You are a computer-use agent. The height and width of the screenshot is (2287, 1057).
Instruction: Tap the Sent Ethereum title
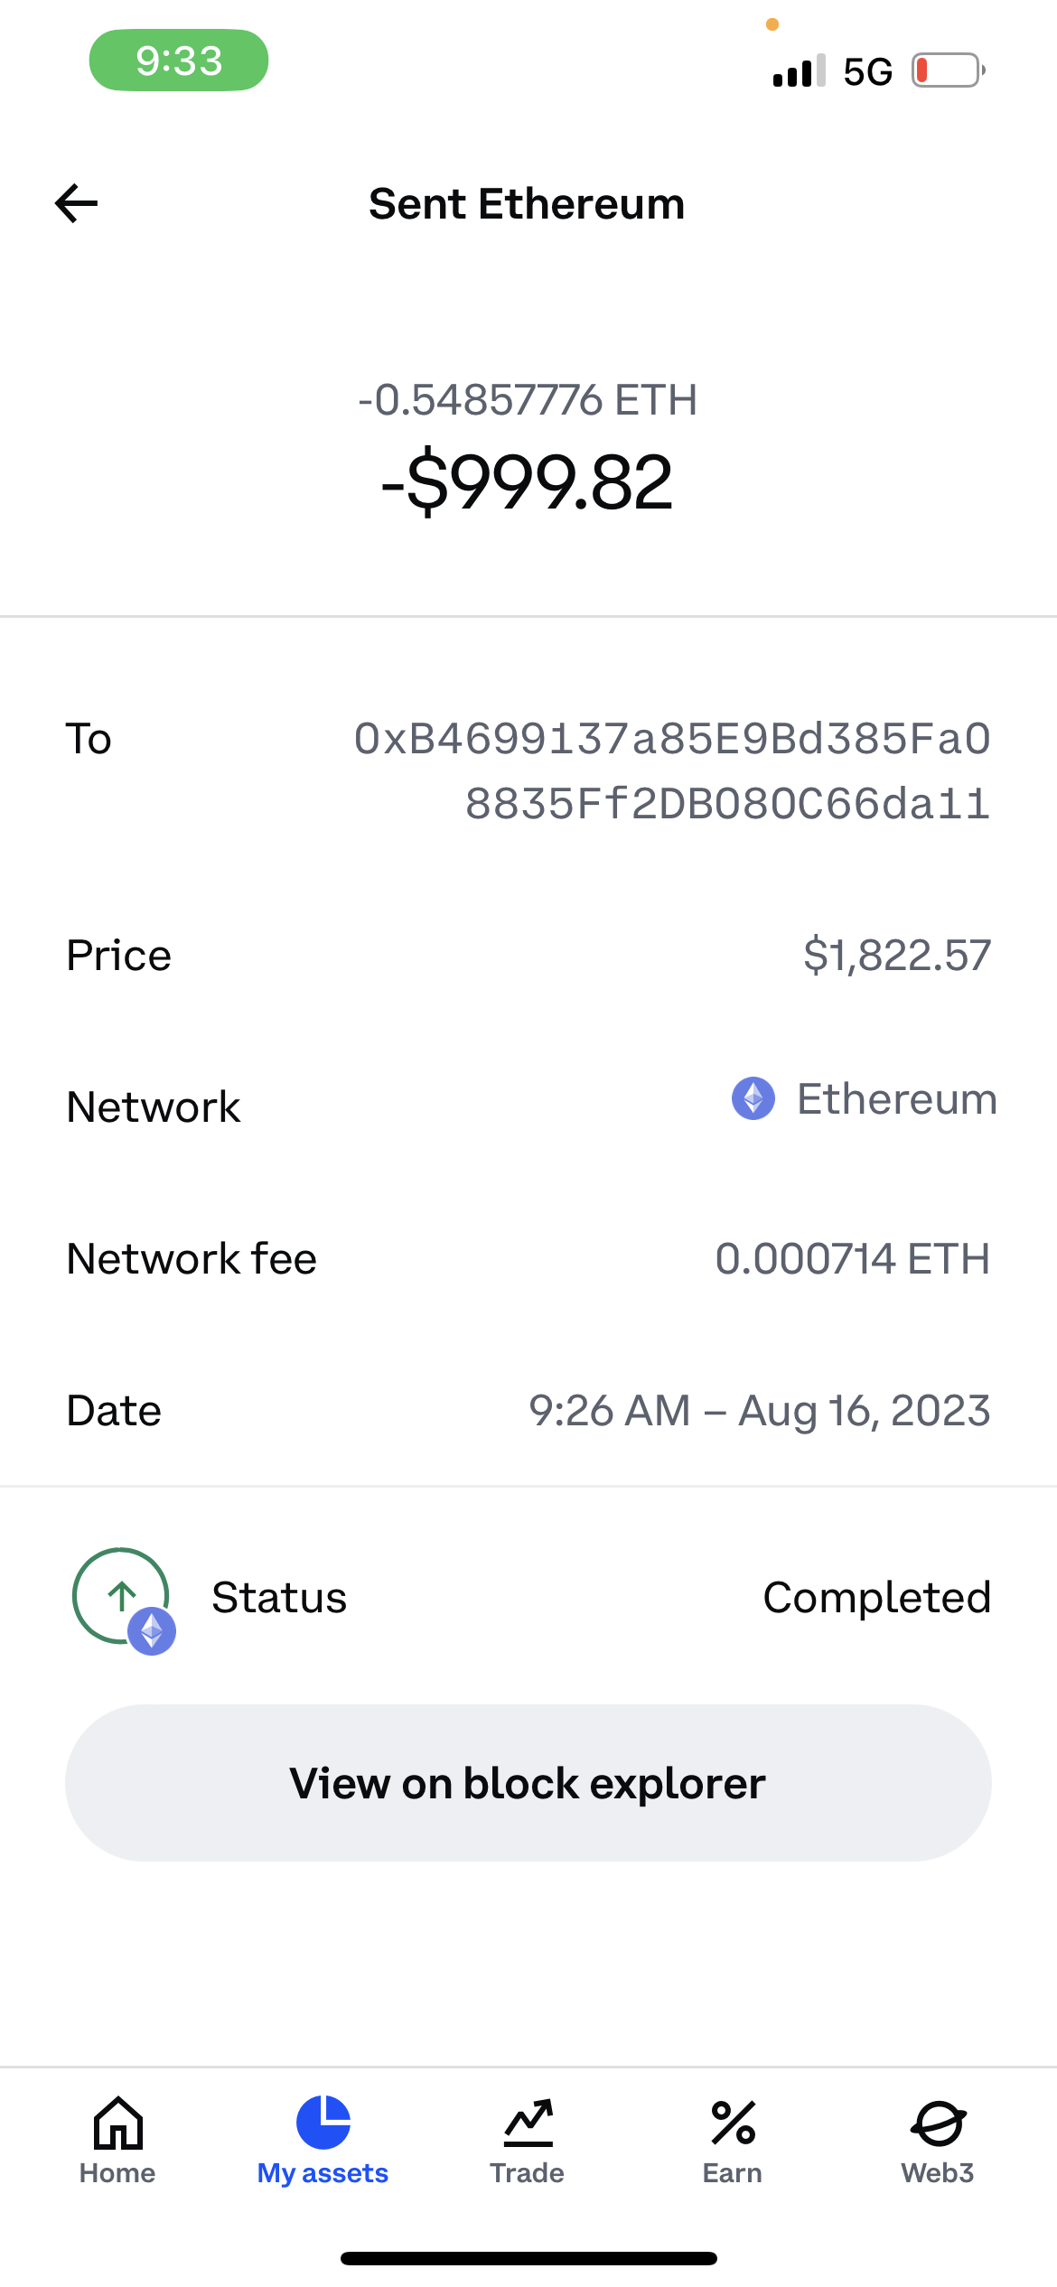click(528, 203)
